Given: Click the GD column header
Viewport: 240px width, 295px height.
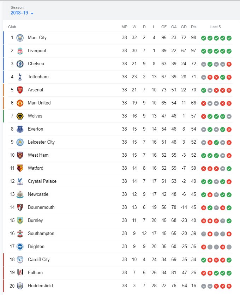Looking at the screenshot, I should click(x=184, y=27).
